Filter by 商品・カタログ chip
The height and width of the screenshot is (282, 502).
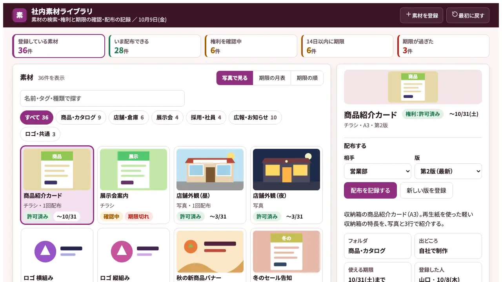pos(81,117)
